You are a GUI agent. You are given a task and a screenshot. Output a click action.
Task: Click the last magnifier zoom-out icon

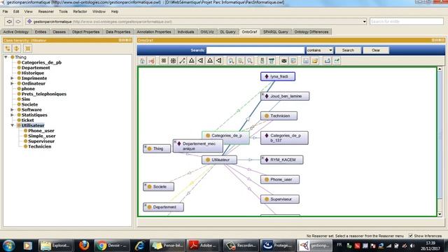pos(250,61)
